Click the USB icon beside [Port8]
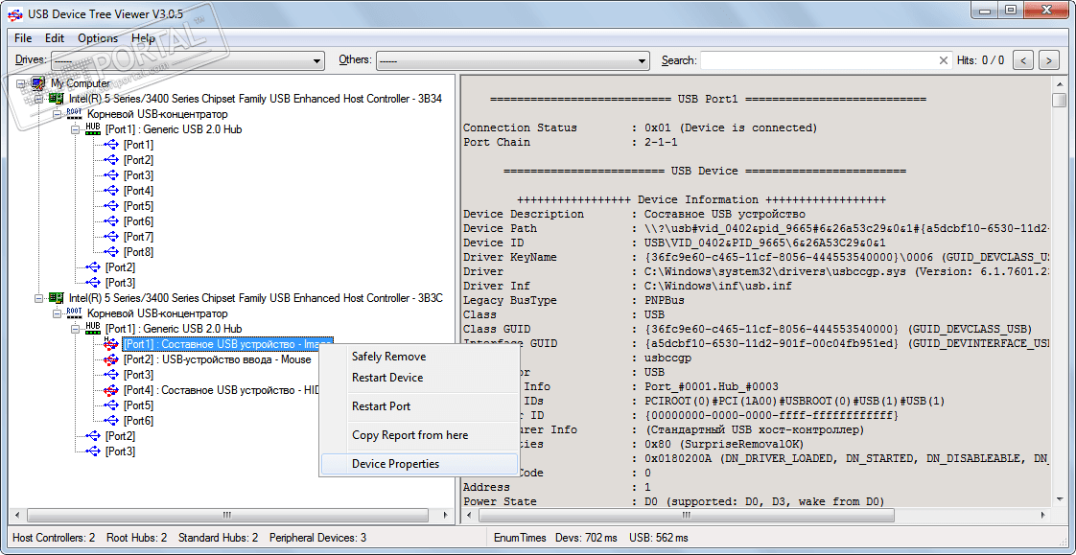Image resolution: width=1076 pixels, height=555 pixels. [111, 252]
